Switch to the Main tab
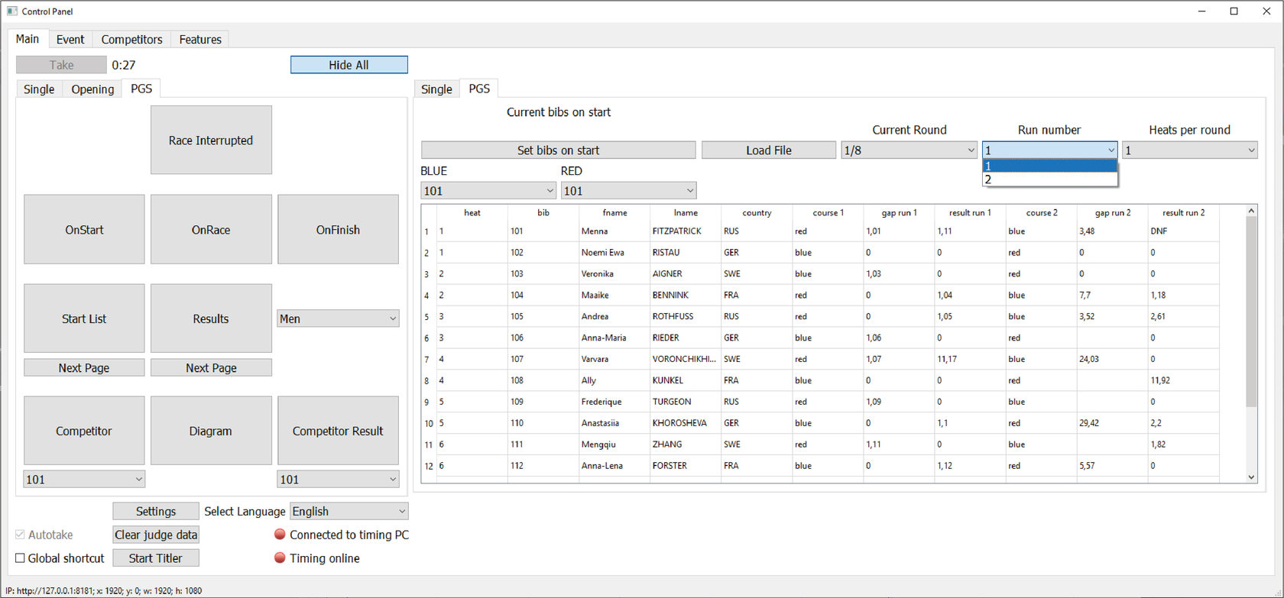The width and height of the screenshot is (1284, 598). (28, 39)
